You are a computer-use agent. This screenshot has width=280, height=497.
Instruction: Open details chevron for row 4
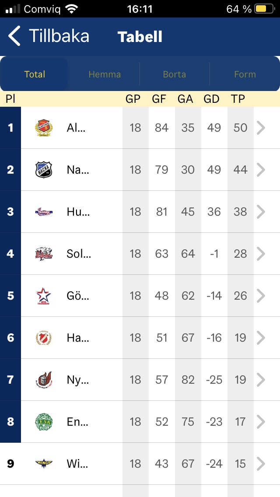point(261,254)
